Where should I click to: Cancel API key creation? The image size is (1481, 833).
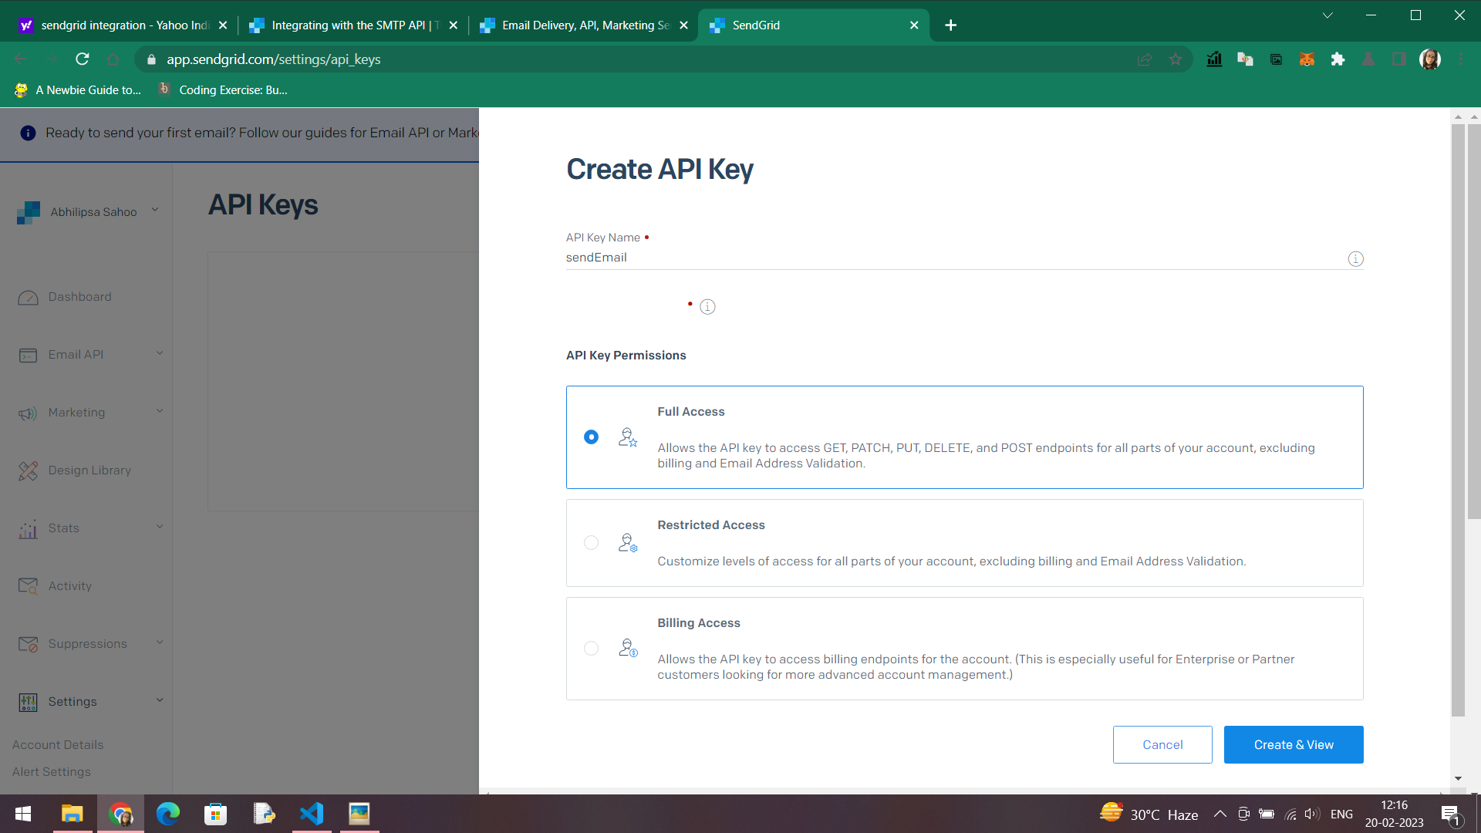[1162, 745]
